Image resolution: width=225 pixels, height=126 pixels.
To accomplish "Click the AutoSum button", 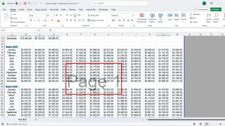I will 195,14.
